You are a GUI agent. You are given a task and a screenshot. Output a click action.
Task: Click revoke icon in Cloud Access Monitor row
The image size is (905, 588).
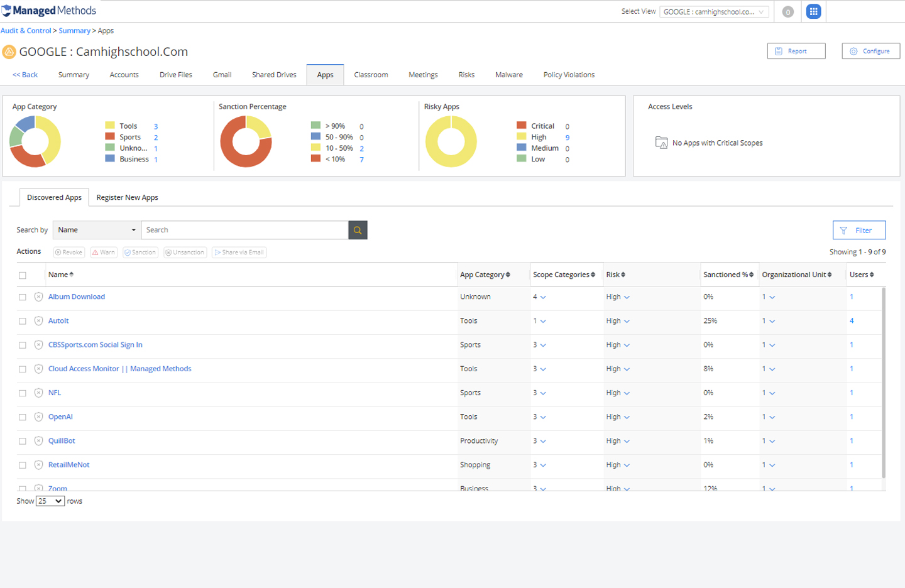(x=38, y=369)
